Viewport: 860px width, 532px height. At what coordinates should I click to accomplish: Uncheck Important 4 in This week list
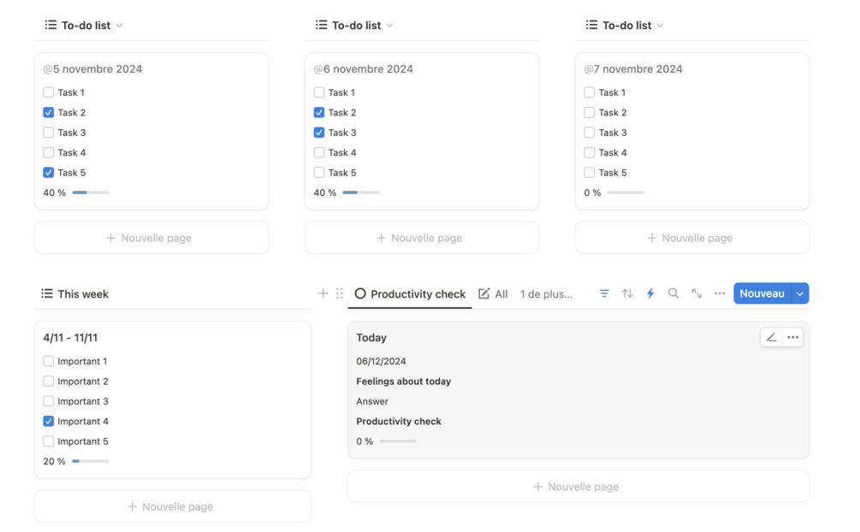[x=49, y=421]
